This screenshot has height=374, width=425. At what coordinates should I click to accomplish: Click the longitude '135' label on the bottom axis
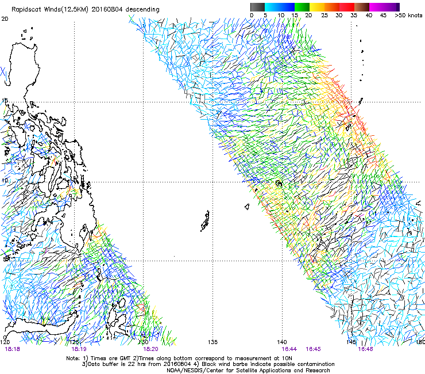[212, 342]
